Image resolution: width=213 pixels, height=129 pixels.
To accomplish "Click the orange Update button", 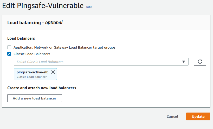I will point(198,116).
